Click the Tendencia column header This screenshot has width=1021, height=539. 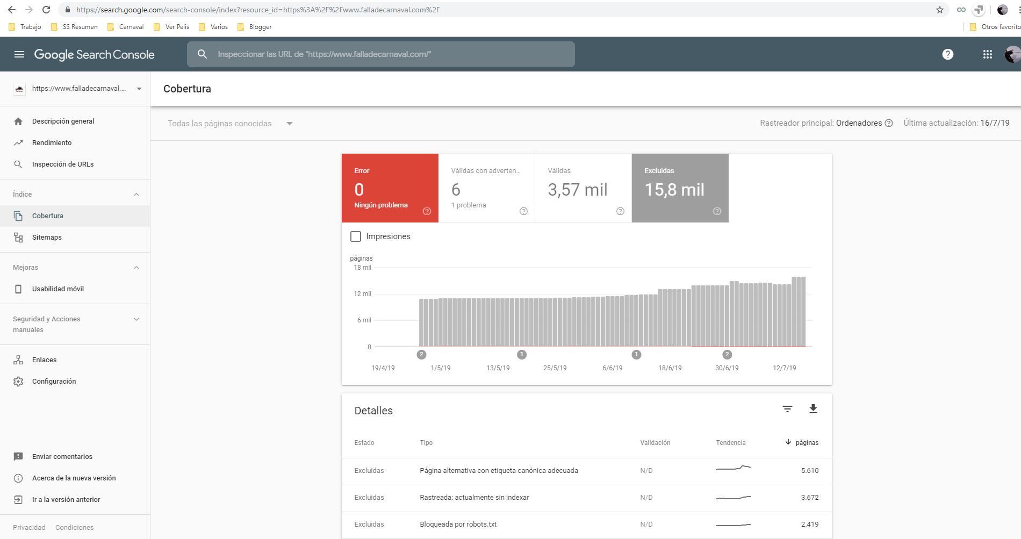coord(731,443)
